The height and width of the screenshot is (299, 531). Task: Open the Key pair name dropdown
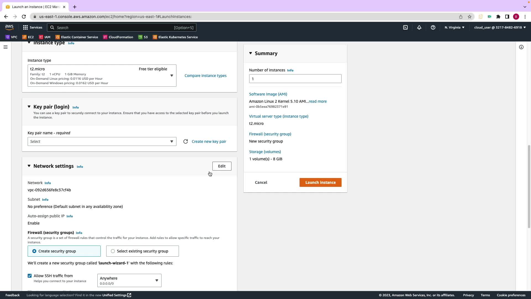pos(102,141)
